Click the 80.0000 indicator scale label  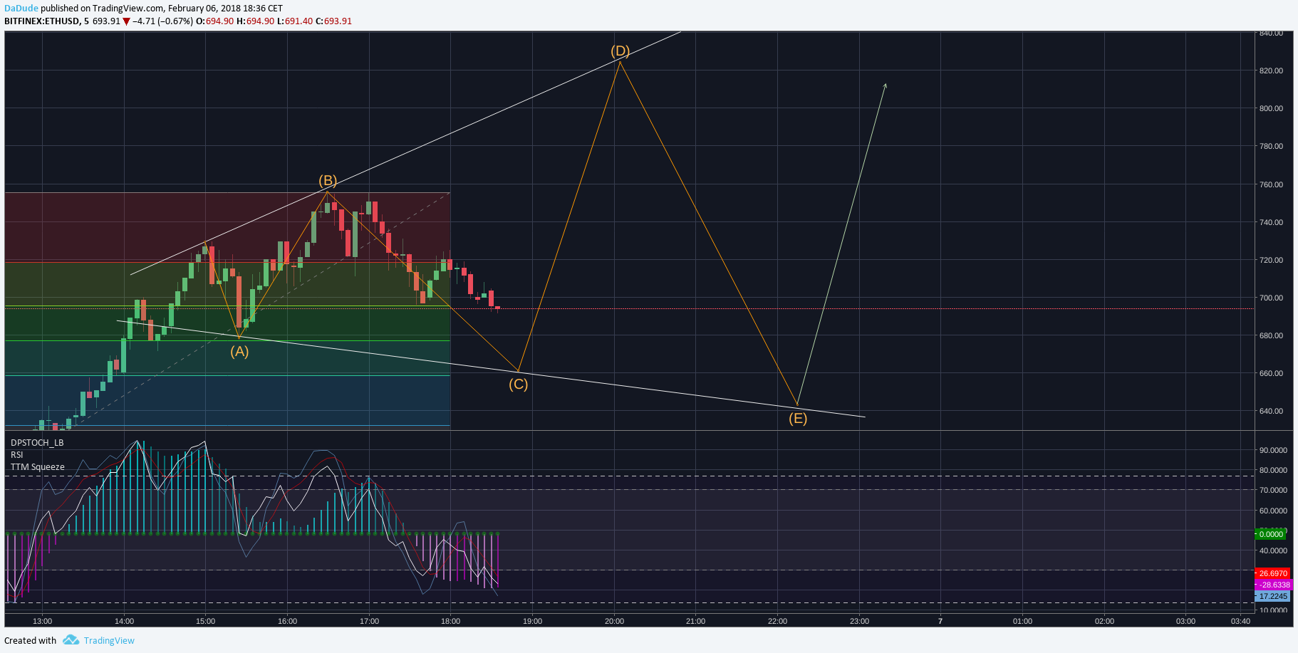coord(1273,471)
